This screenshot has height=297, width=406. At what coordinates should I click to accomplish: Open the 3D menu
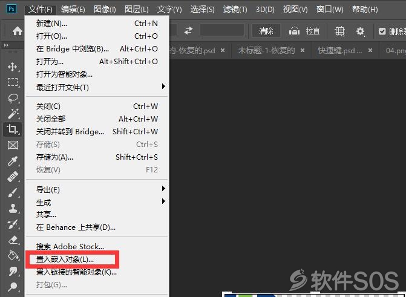265,9
